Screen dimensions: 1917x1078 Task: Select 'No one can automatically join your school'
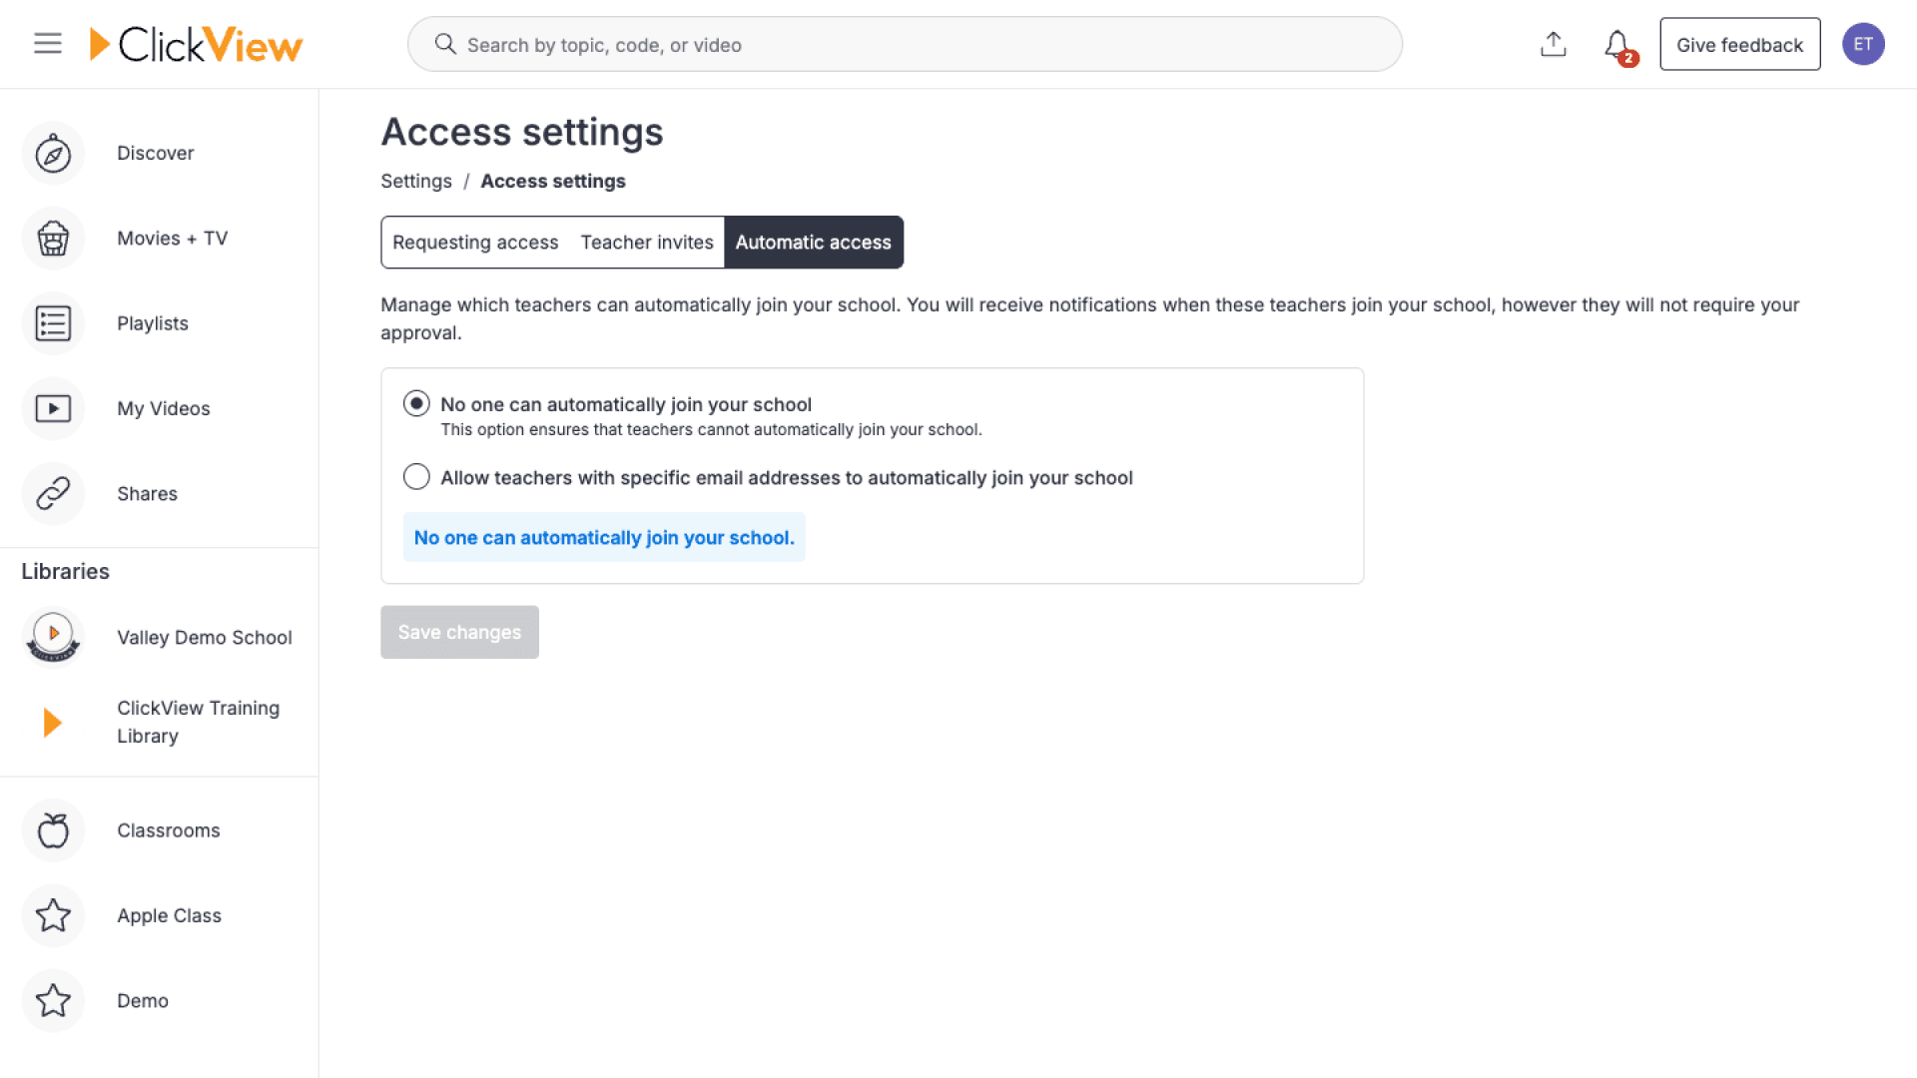416,403
